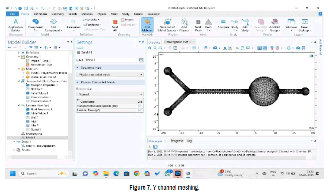Open the Element size dropdown showing Normal
This screenshot has width=328, height=196.
pyautogui.click(x=110, y=94)
